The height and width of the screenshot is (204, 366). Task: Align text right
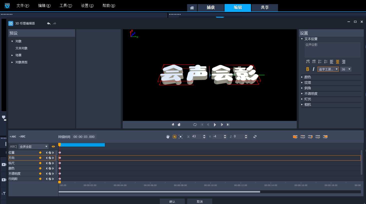(343, 62)
